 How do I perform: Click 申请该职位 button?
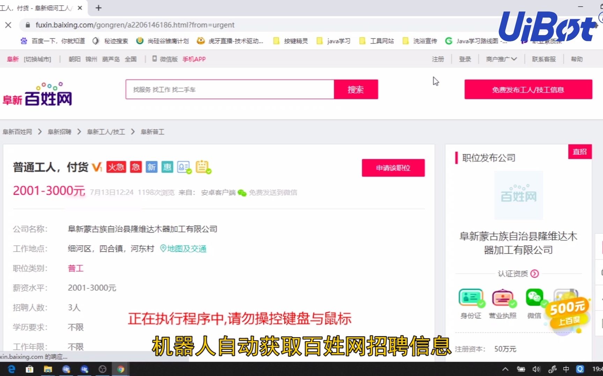pyautogui.click(x=393, y=168)
